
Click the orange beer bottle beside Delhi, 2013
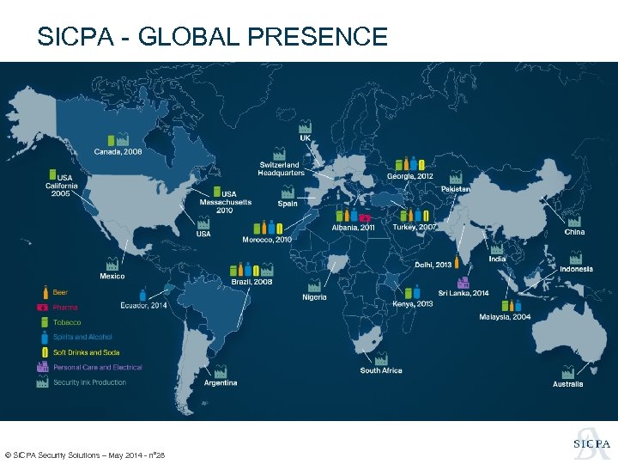[457, 262]
